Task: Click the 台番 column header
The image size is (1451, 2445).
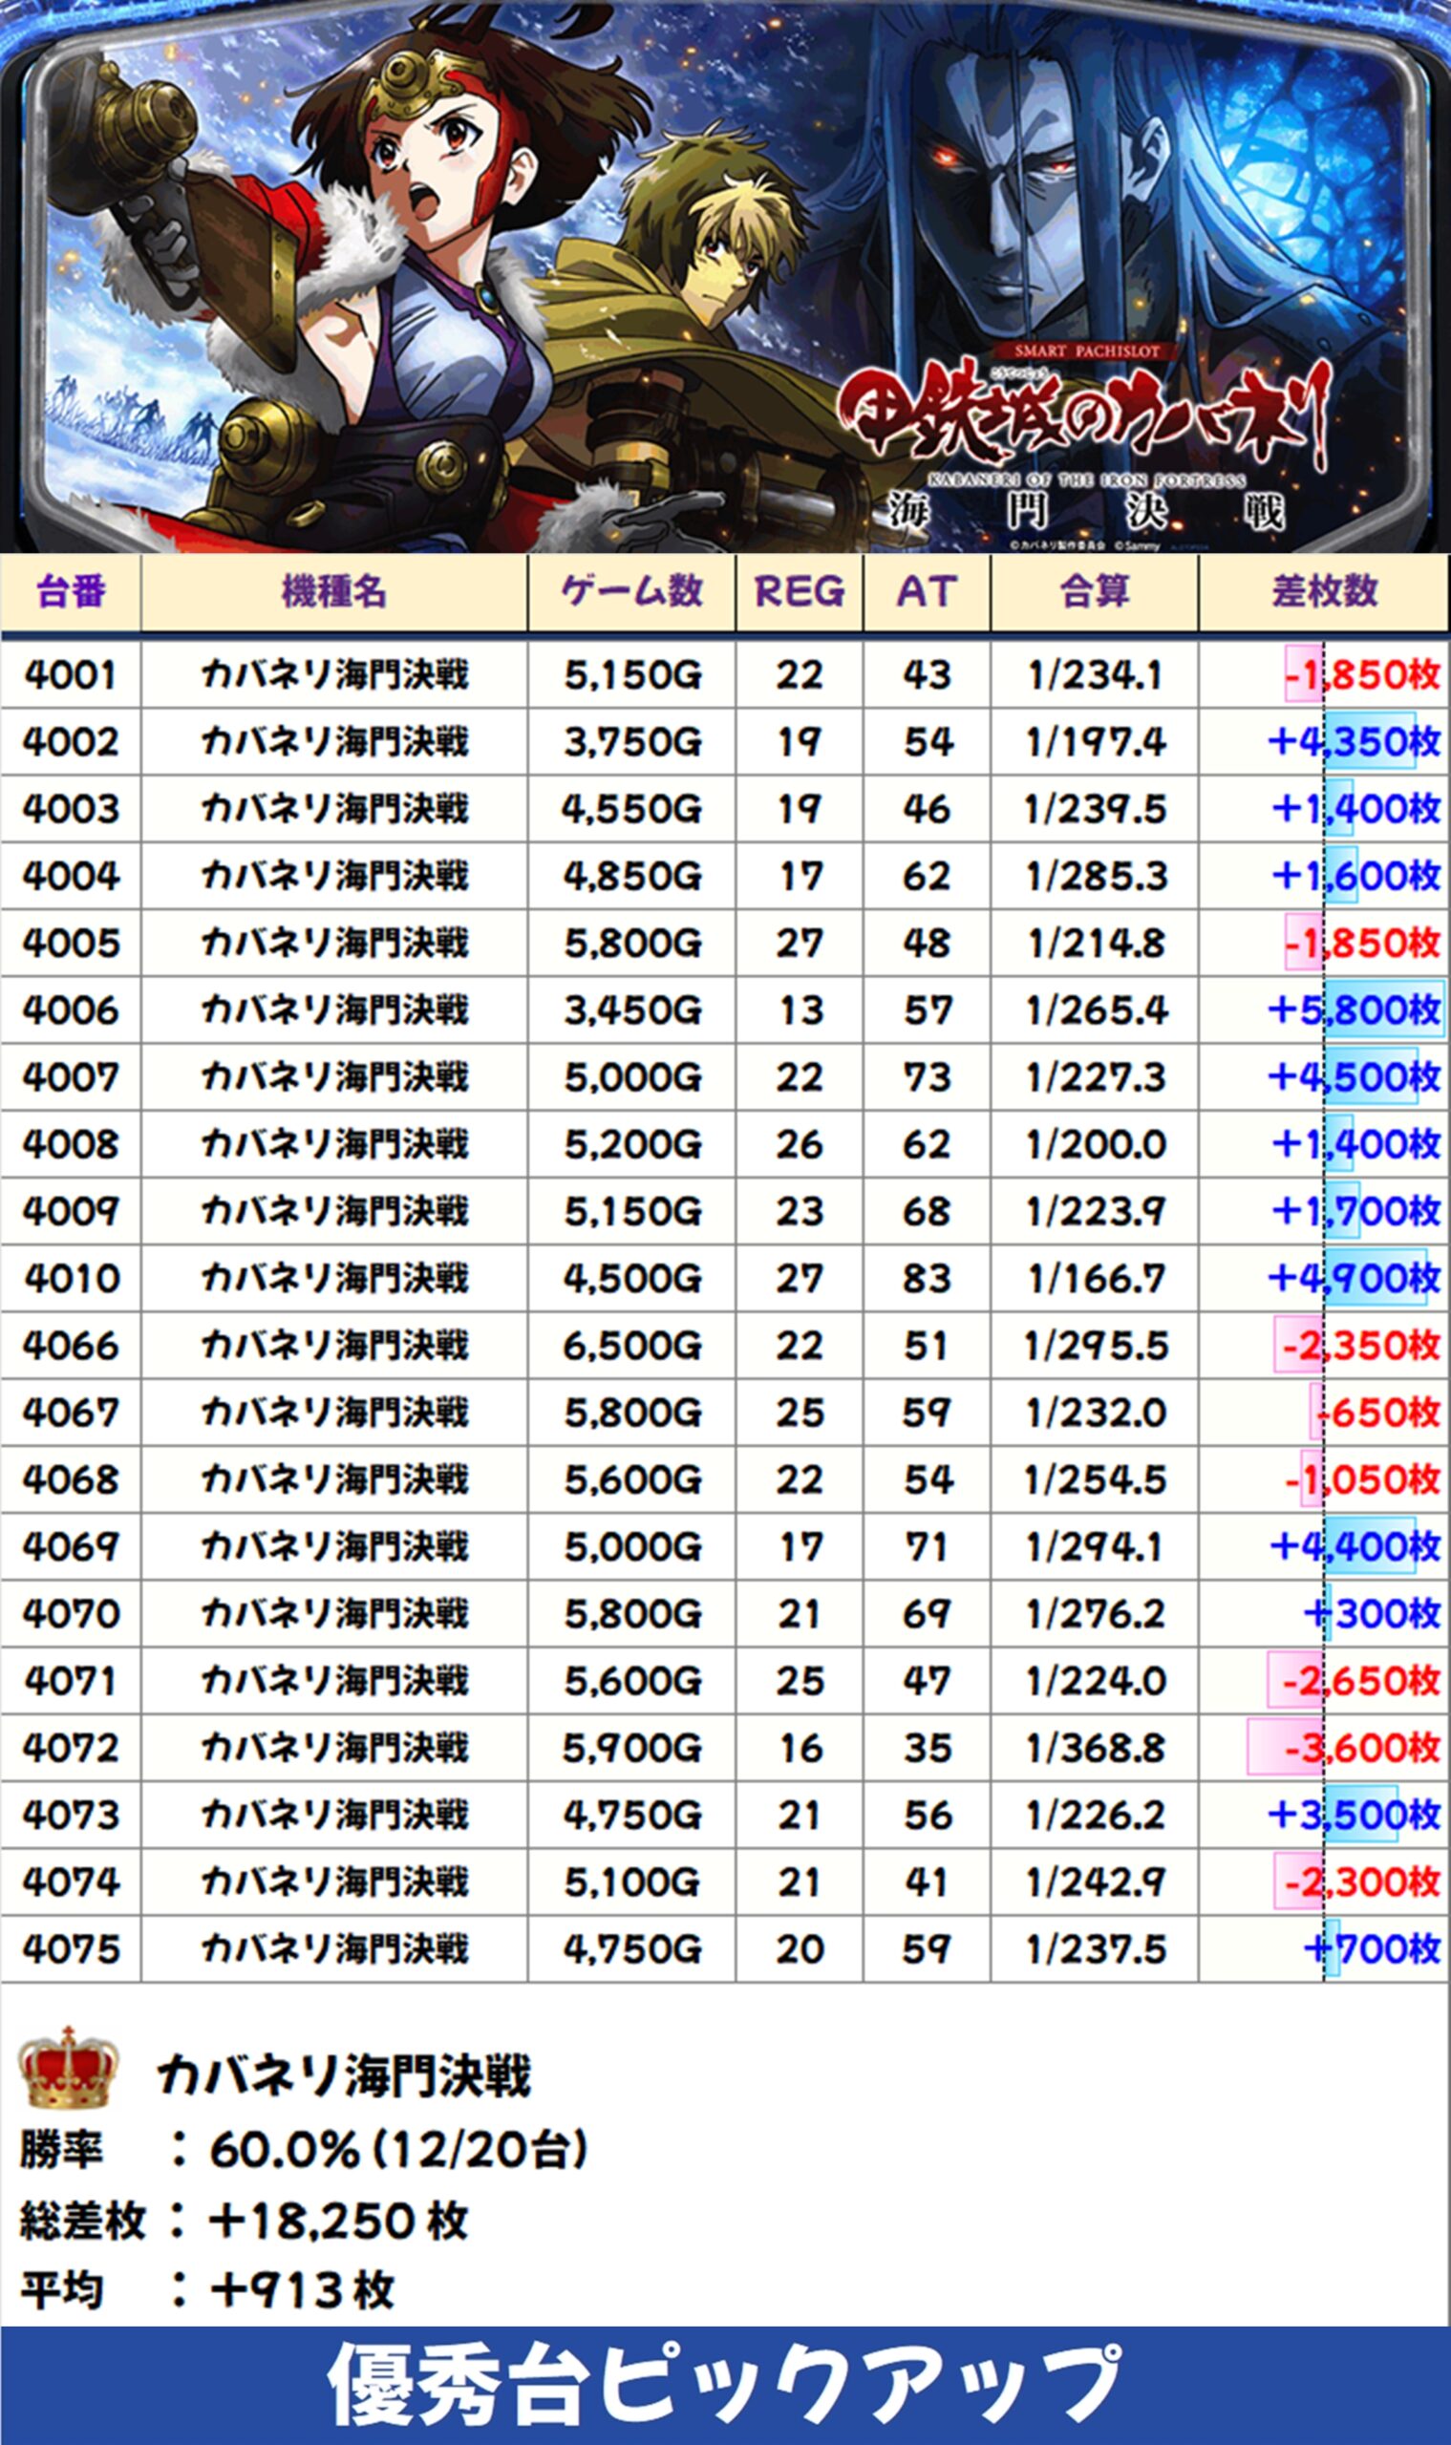Action: pyautogui.click(x=71, y=592)
